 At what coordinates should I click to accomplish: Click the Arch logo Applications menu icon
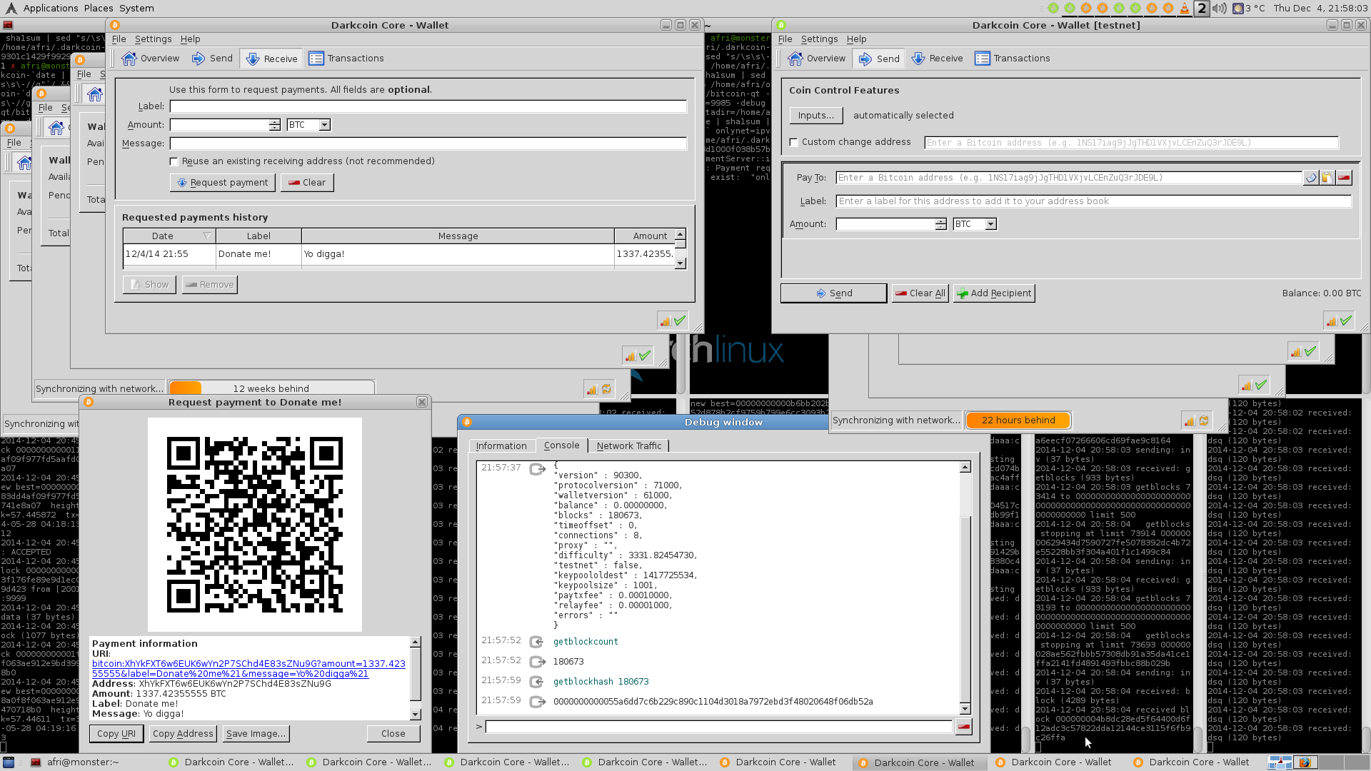(x=11, y=9)
